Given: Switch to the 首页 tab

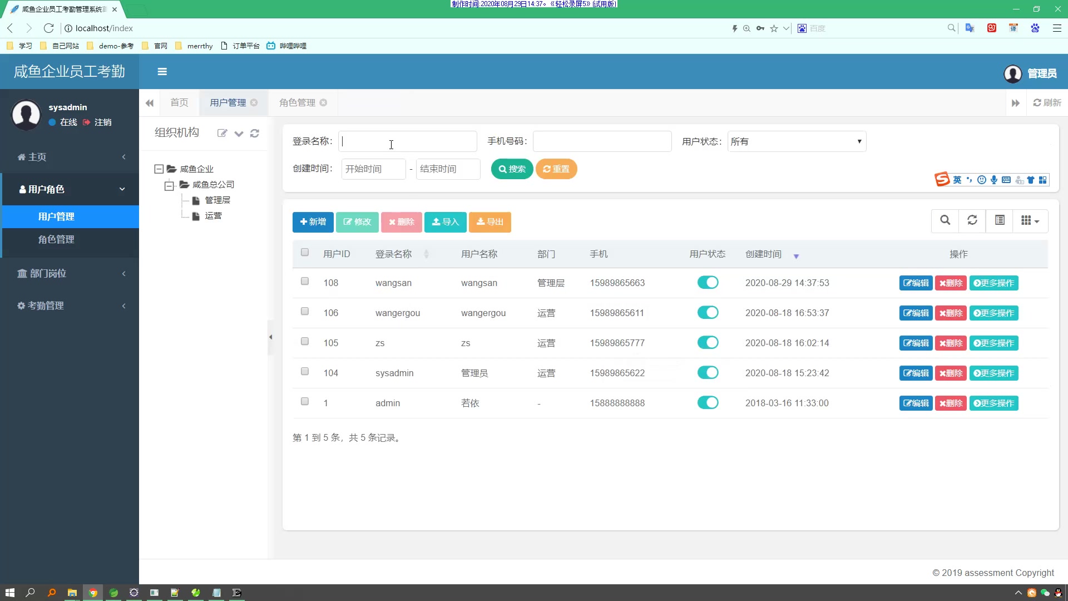Looking at the screenshot, I should [x=179, y=102].
